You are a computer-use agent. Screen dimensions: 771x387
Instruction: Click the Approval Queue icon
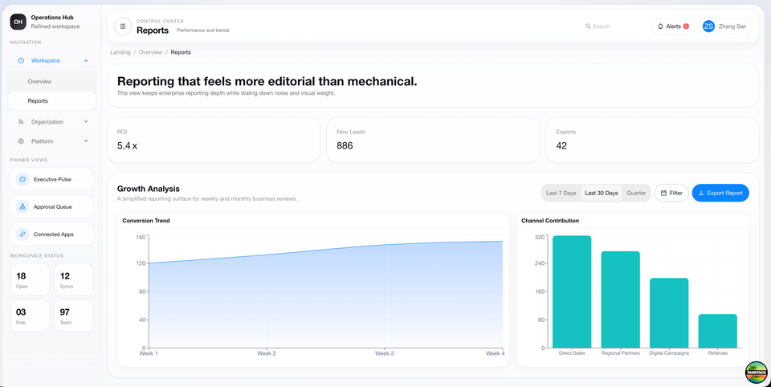[22, 207]
